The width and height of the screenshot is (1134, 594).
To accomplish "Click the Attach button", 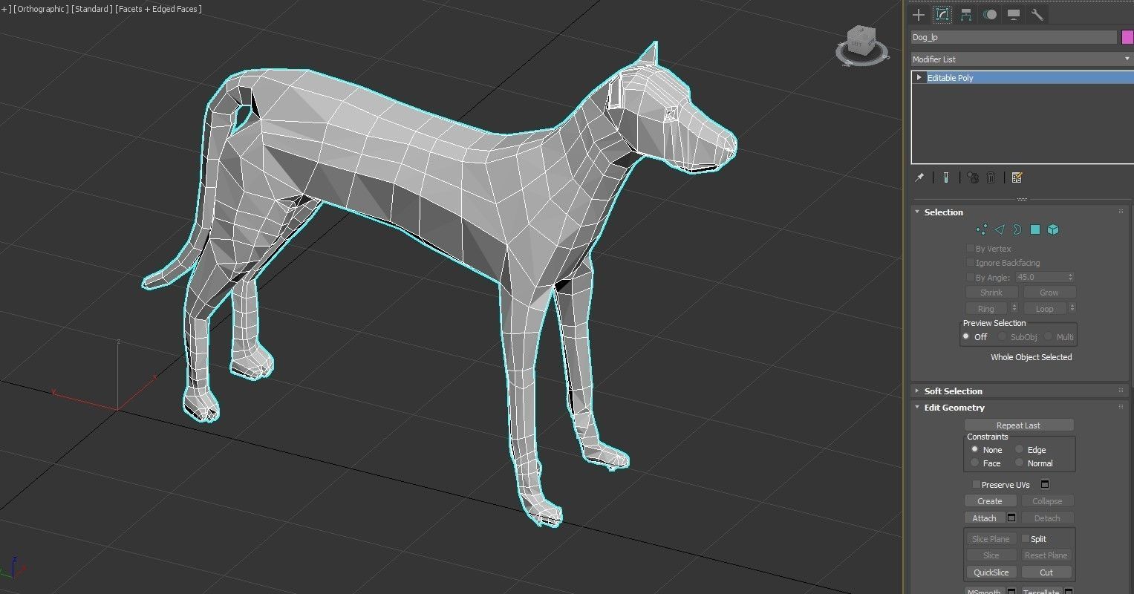I will pos(985,518).
